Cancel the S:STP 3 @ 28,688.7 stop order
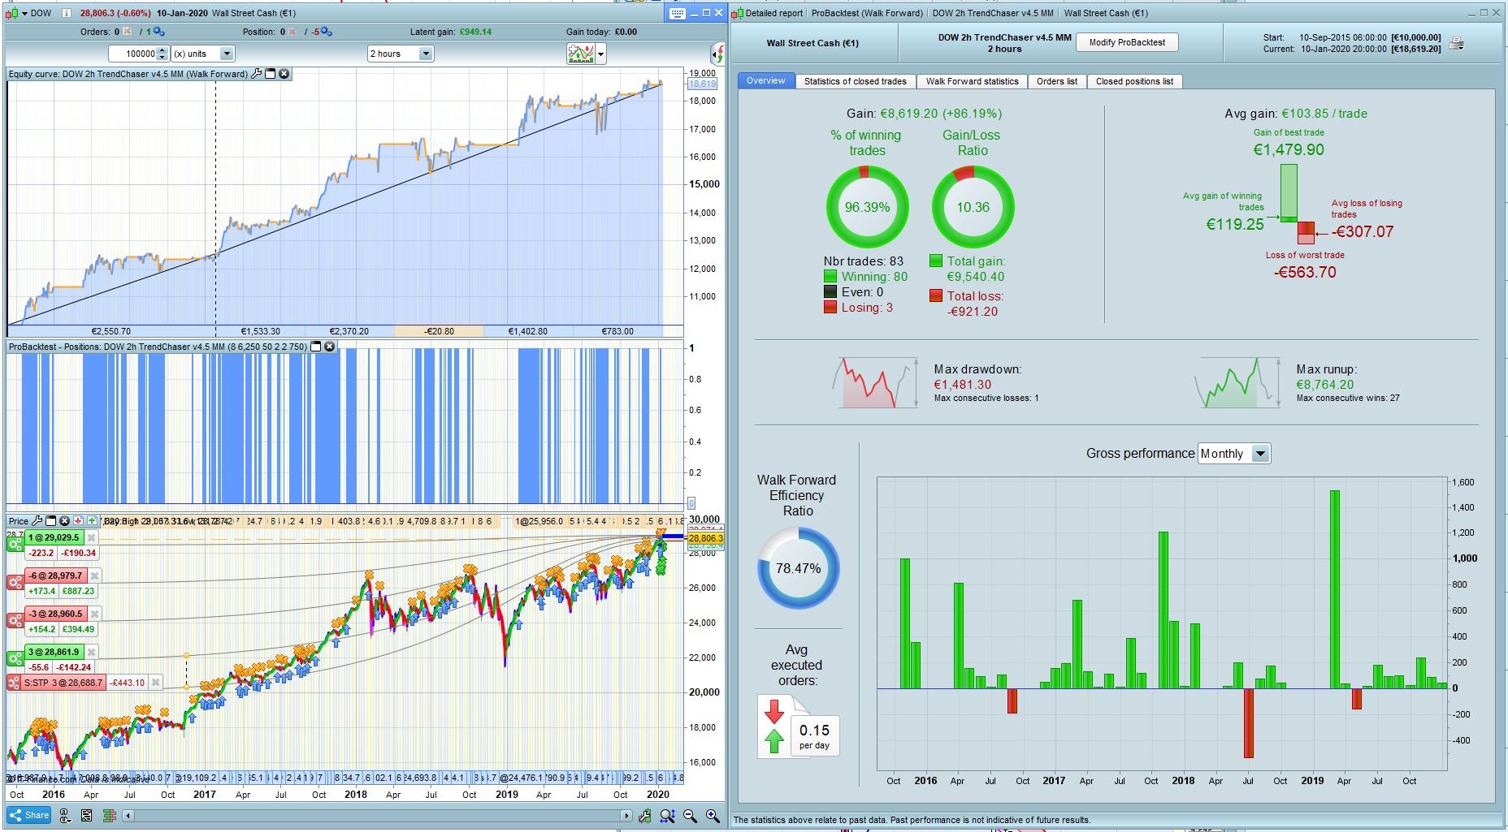Image resolution: width=1508 pixels, height=832 pixels. [156, 683]
